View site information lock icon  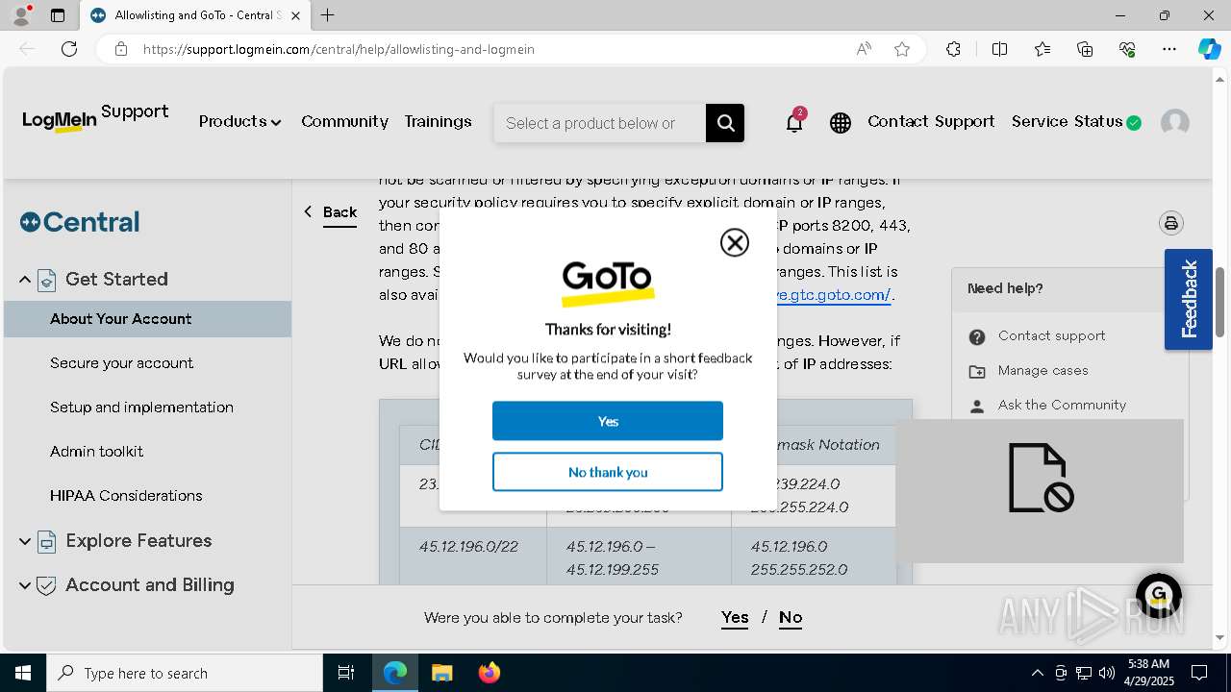coord(121,49)
